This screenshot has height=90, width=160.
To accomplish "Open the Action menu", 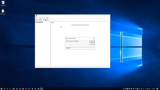I will click(x=40, y=18).
